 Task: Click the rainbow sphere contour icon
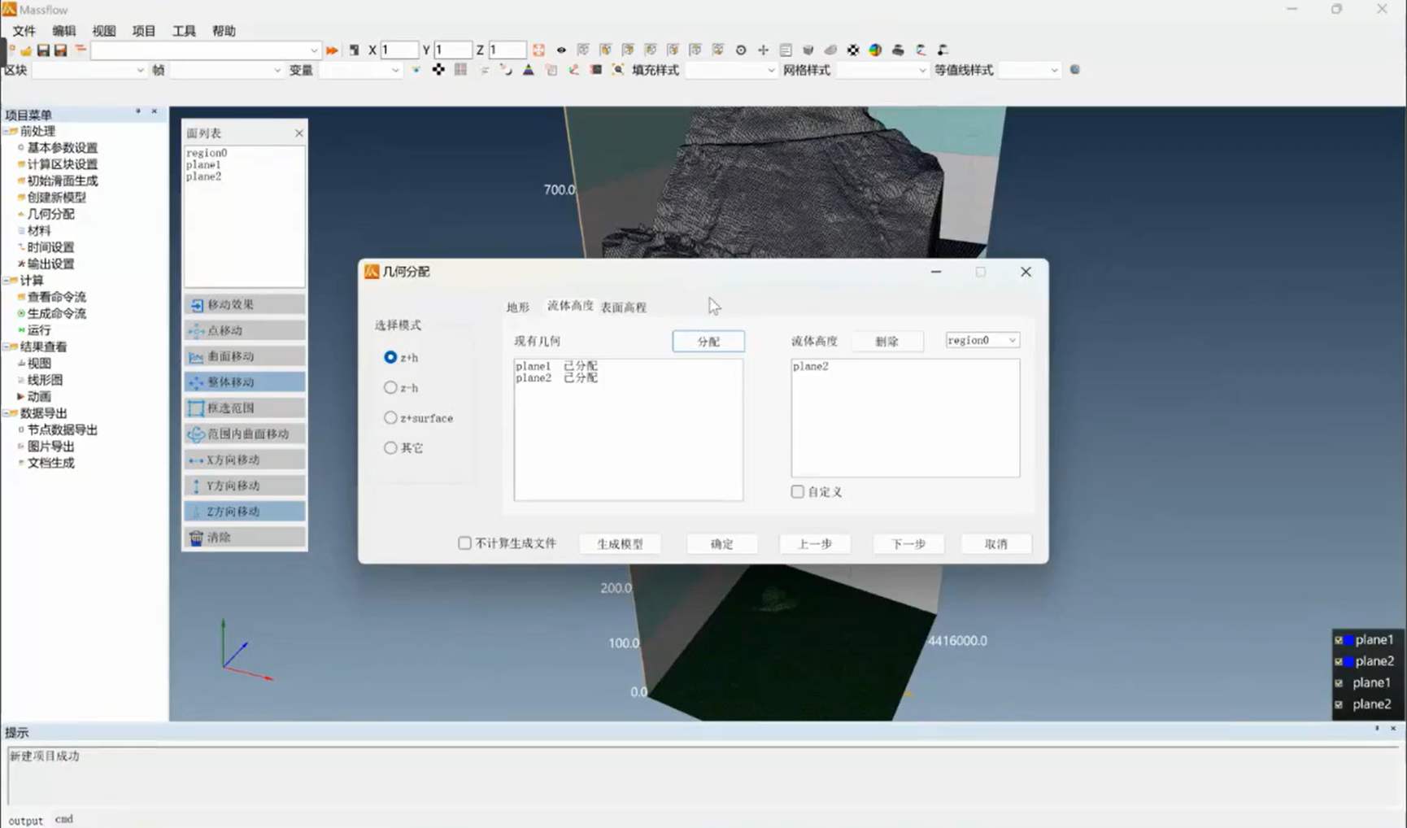coord(875,50)
